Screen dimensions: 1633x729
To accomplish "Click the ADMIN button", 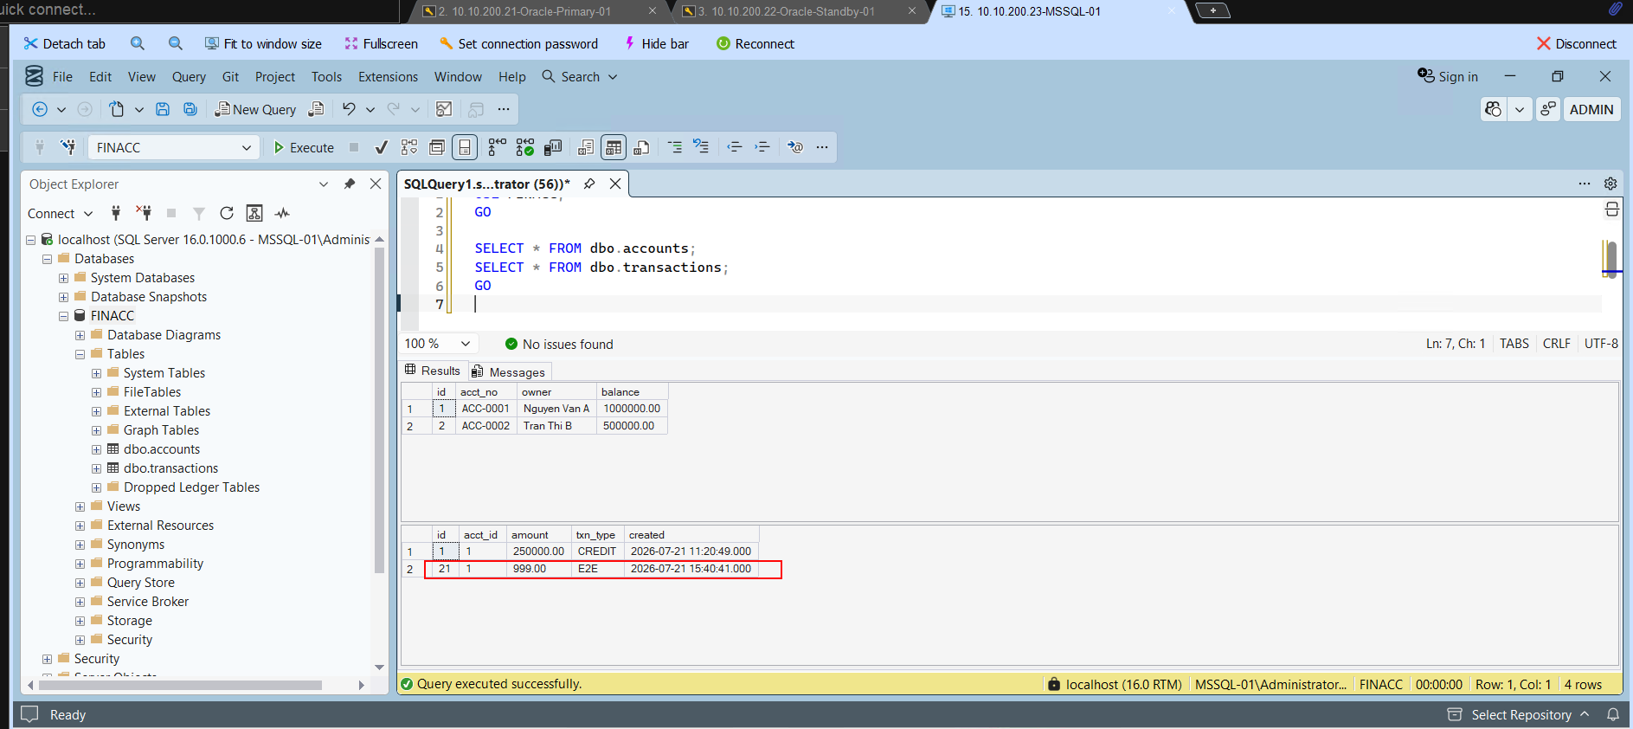I will [1591, 109].
